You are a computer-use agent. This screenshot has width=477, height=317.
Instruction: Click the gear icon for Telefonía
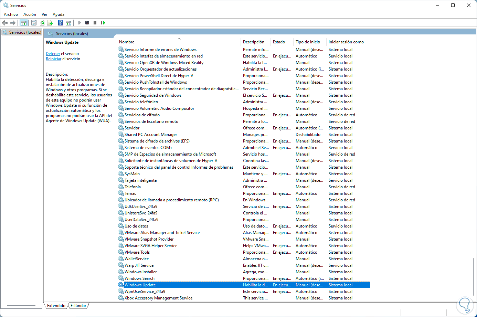(x=121, y=187)
